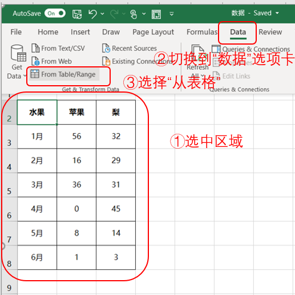Switch to the Formulas ribbon tab
The image size is (295, 295).
pos(202,32)
